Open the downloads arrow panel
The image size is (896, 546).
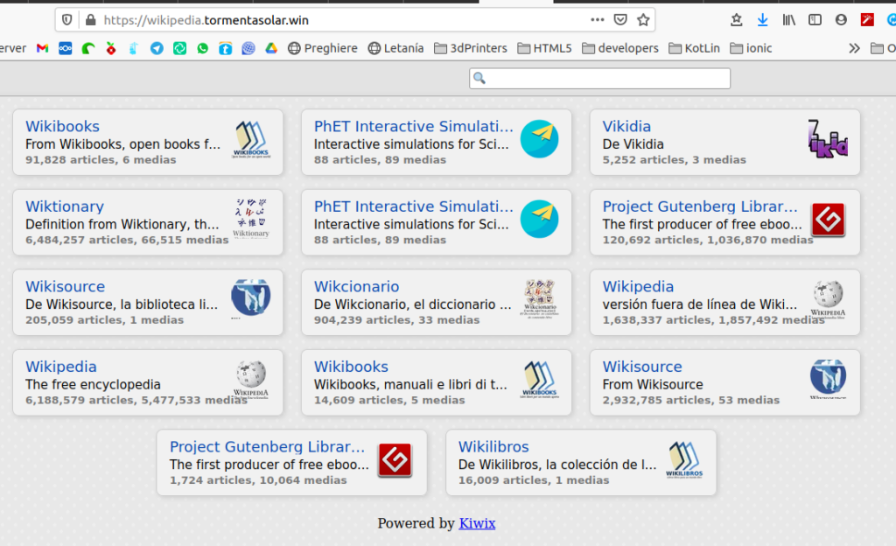pyautogui.click(x=762, y=20)
